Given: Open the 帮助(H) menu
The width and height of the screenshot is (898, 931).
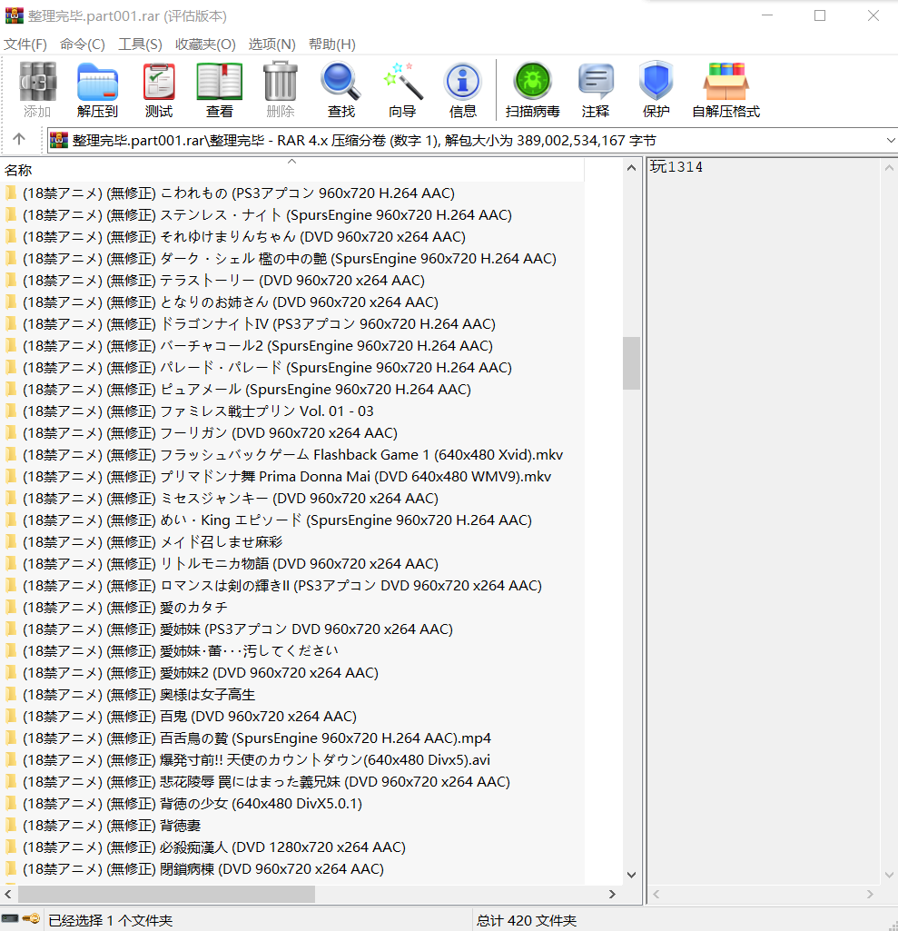Looking at the screenshot, I should (332, 45).
